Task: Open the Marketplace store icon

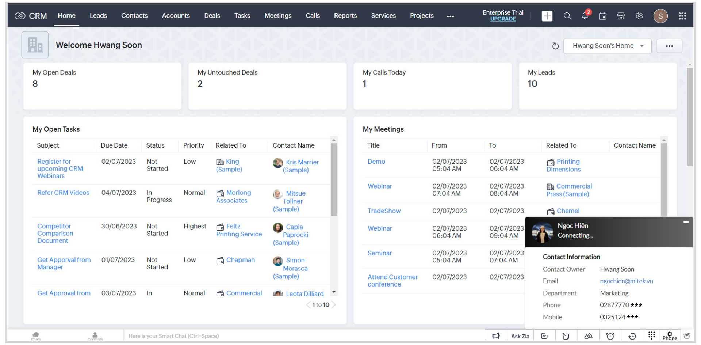Action: (621, 16)
